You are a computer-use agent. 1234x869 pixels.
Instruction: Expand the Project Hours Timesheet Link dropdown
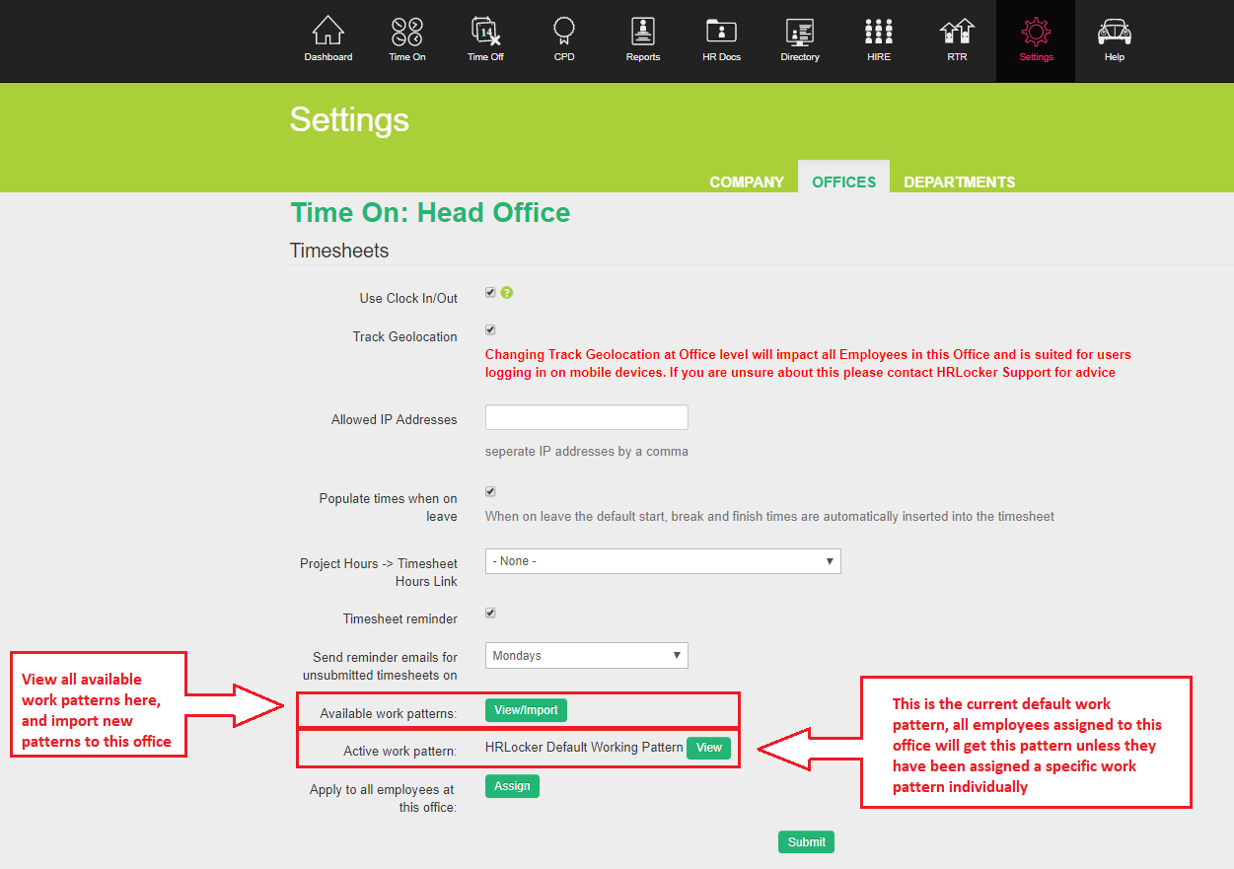coord(663,561)
